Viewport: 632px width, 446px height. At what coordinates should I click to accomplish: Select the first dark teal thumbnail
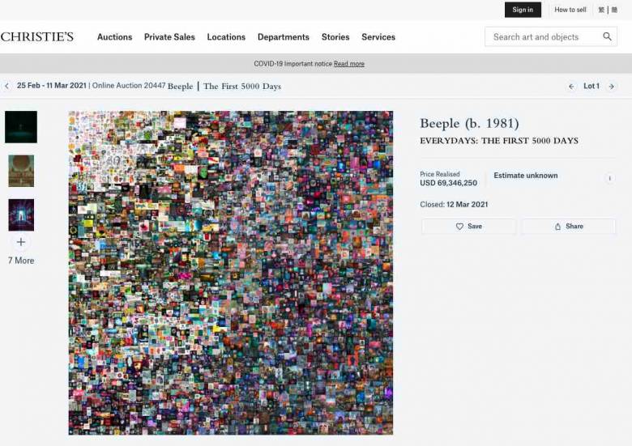tap(21, 127)
